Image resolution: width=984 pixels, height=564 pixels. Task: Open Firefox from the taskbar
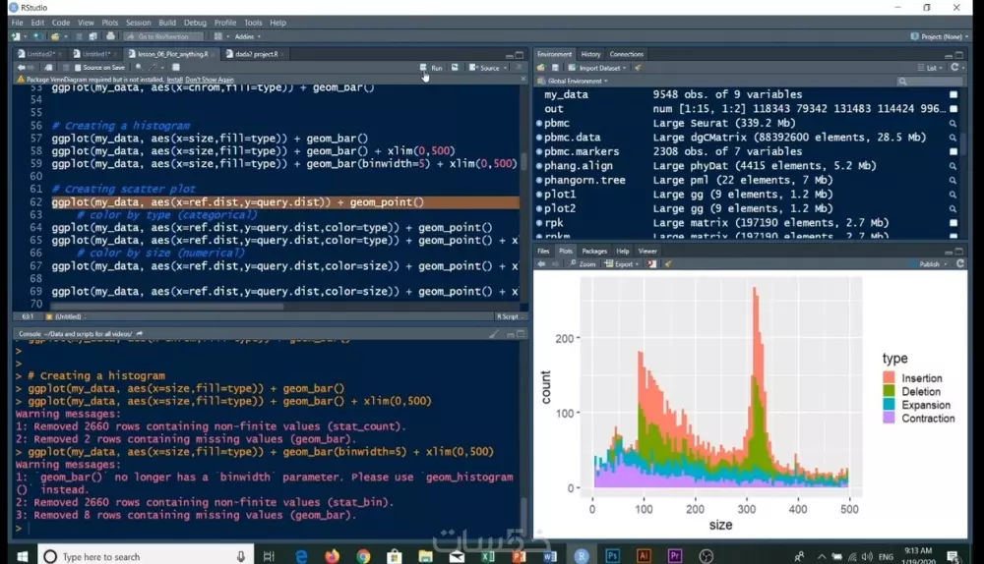[x=332, y=556]
